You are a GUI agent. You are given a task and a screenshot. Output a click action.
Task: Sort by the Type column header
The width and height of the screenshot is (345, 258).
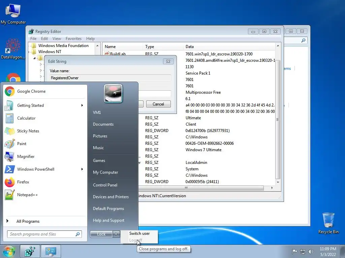coord(163,47)
